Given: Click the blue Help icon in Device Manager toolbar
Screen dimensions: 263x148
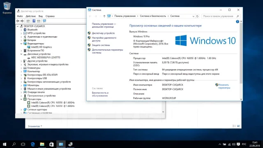Looking at the screenshot, I should [34, 21].
